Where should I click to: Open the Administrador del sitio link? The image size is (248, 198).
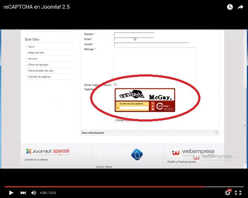41,71
